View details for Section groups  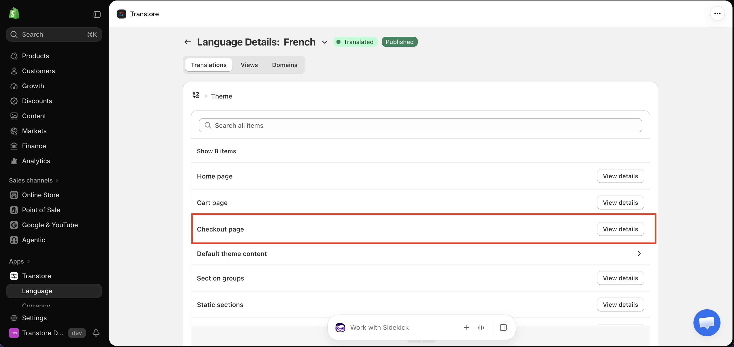click(620, 278)
